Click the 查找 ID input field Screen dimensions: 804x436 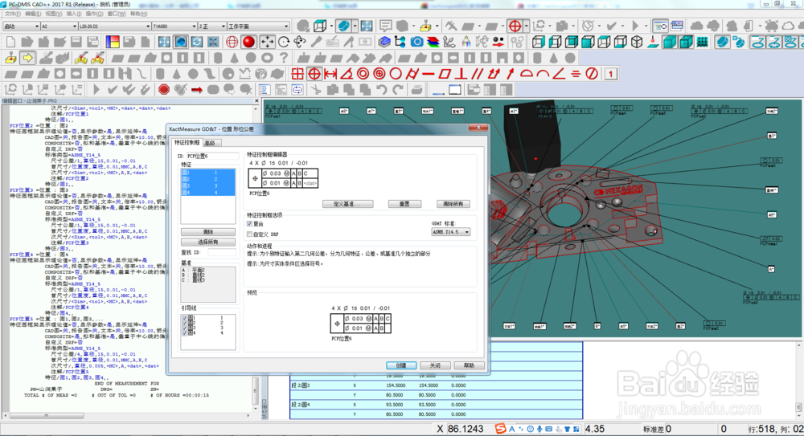coord(222,253)
